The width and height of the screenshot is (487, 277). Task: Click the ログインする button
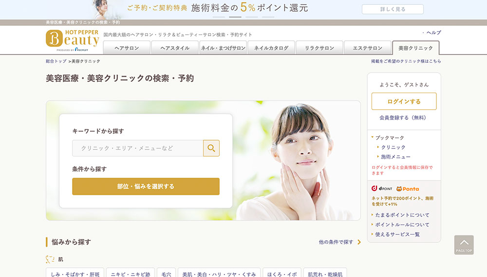point(404,101)
